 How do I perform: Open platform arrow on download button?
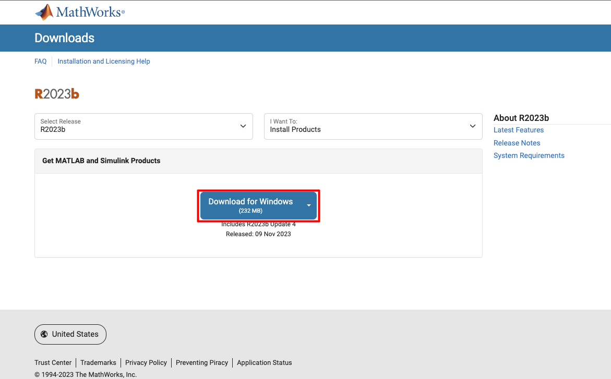(308, 205)
